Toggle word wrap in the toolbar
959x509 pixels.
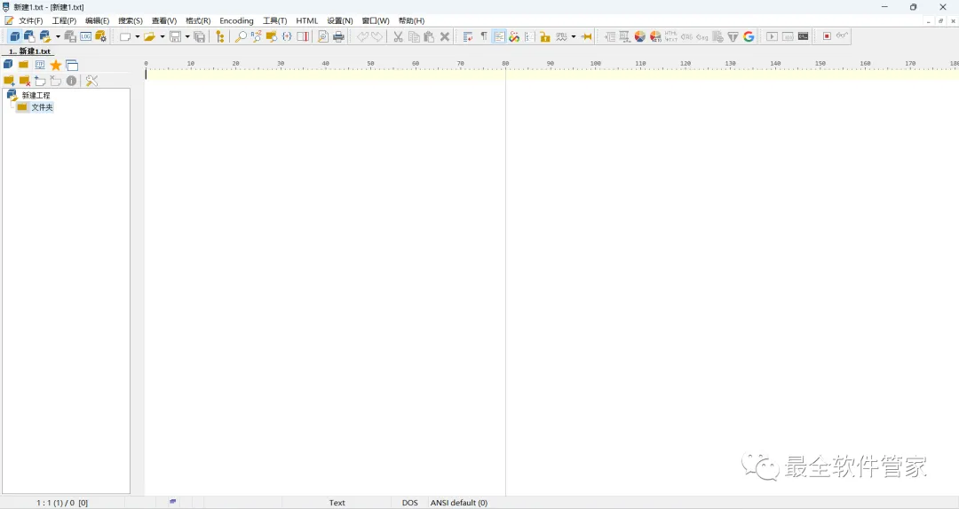pyautogui.click(x=468, y=36)
